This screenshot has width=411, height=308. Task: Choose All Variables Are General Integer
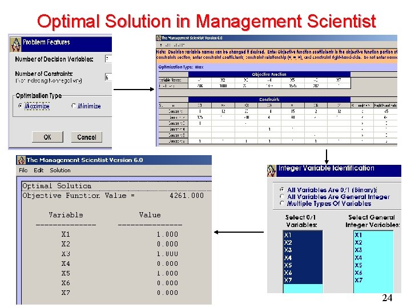(282, 196)
